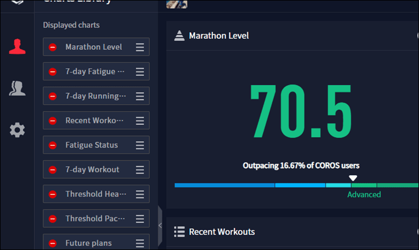Collapse the charts library side panel

point(160,226)
